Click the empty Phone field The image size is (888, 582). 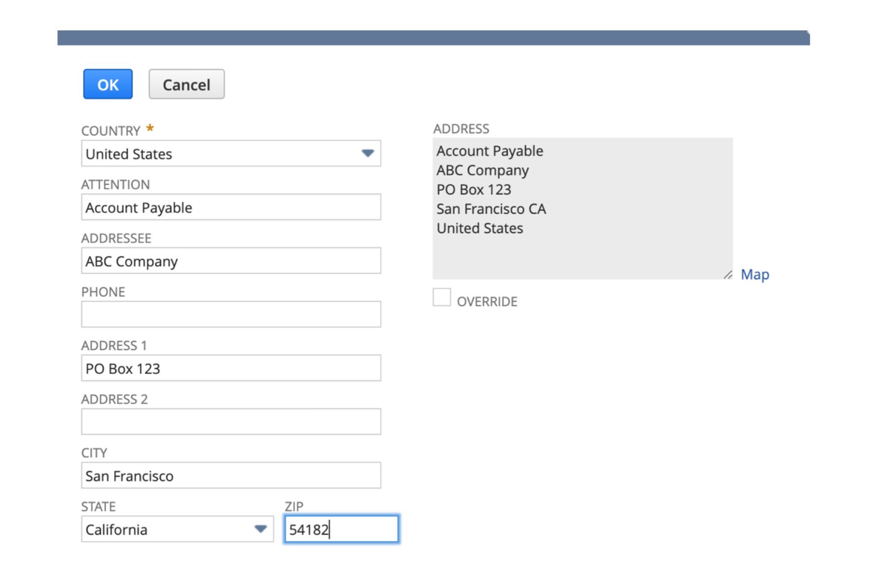pyautogui.click(x=231, y=314)
